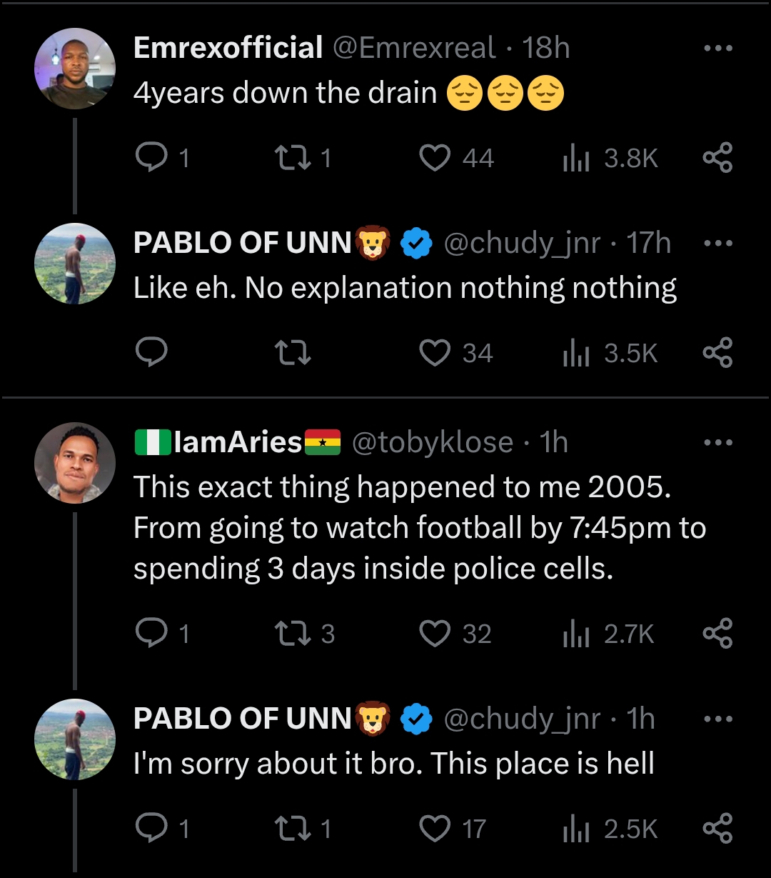Viewport: 771px width, 878px height.
Task: Click the PABLO OF UNN name on 17h tweet
Action: (243, 244)
